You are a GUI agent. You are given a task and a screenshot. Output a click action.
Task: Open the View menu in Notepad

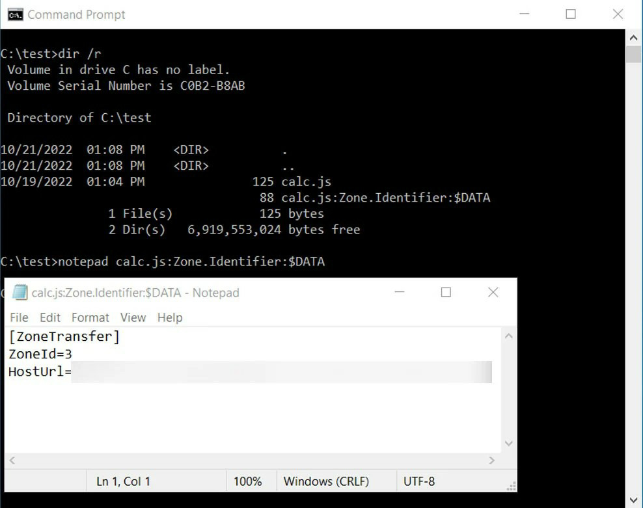[x=133, y=317]
